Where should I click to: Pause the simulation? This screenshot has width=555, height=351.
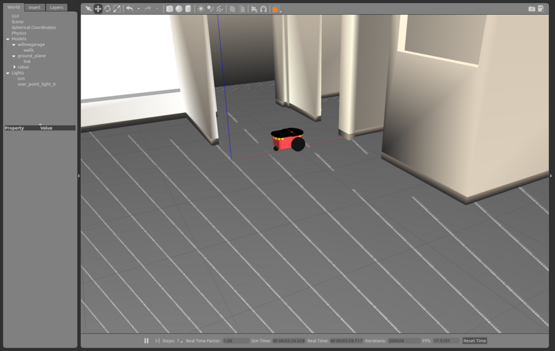coord(146,341)
